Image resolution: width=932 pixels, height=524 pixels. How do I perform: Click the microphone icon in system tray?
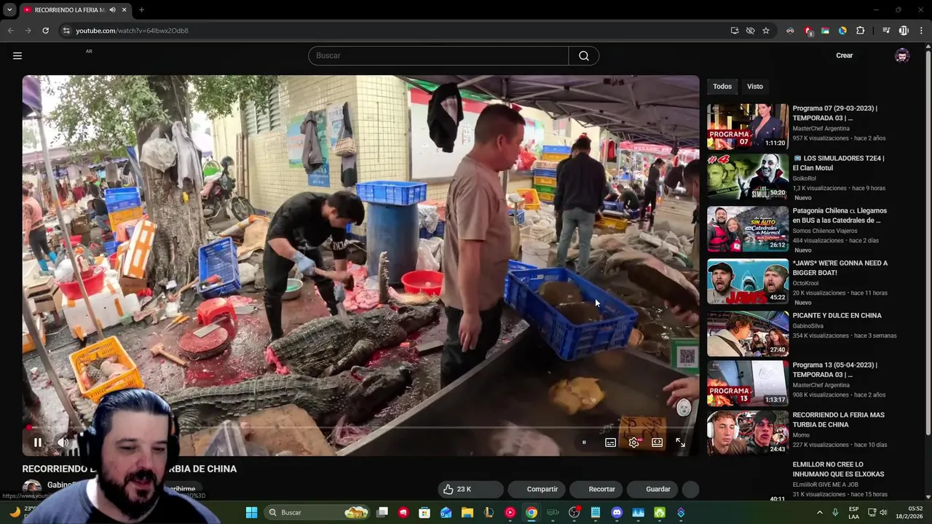click(835, 512)
